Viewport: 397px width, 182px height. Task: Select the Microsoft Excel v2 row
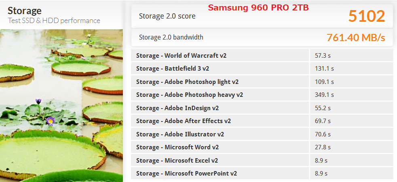coord(177,161)
